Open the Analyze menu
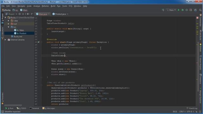The image size is (203, 114). pyautogui.click(x=37, y=6)
